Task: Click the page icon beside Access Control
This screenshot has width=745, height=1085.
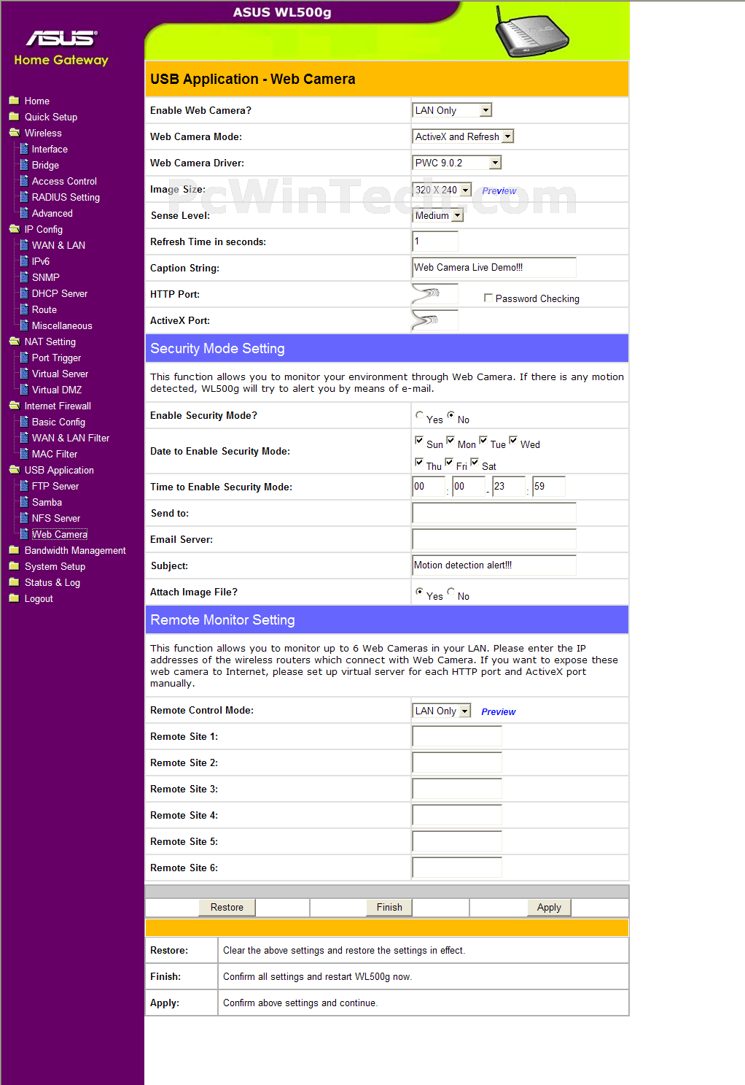Action: [24, 181]
